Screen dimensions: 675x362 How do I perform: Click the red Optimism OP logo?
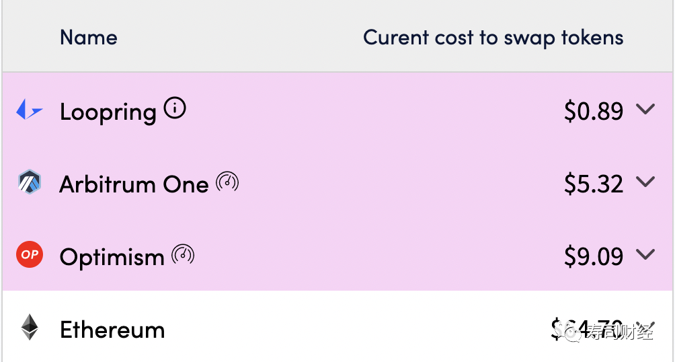(x=29, y=255)
